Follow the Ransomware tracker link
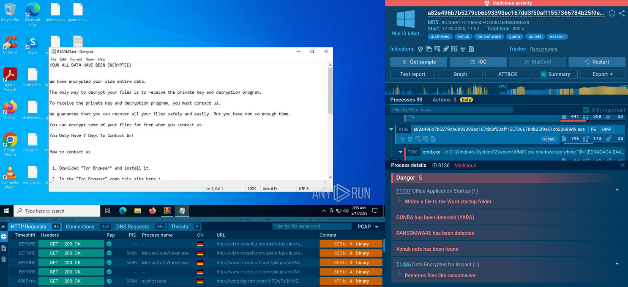This screenshot has height=287, width=628. pos(543,49)
